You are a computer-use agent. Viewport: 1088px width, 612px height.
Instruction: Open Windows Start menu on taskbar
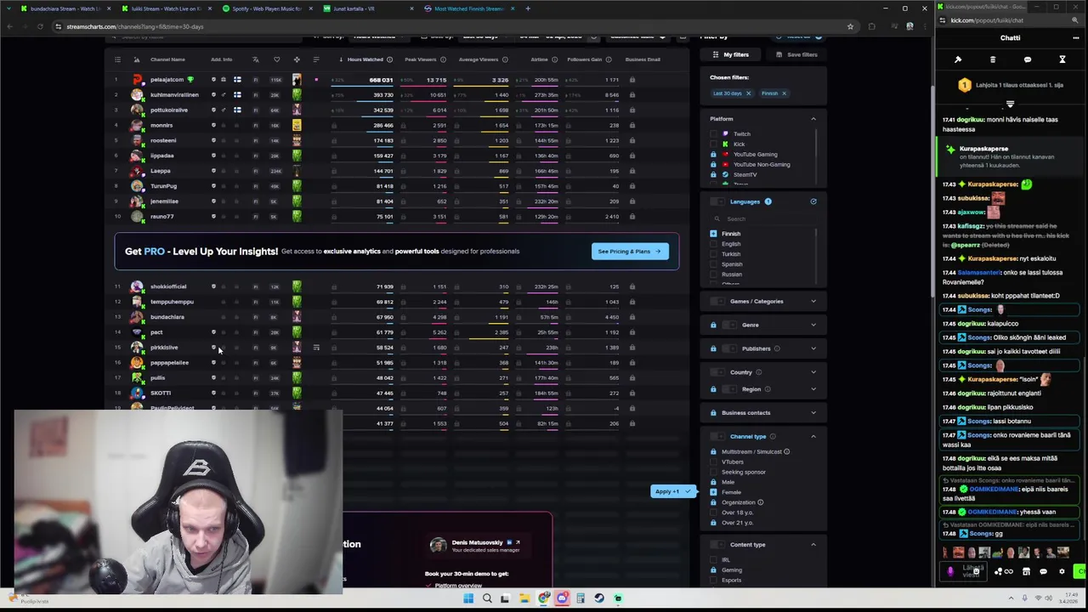click(x=468, y=598)
